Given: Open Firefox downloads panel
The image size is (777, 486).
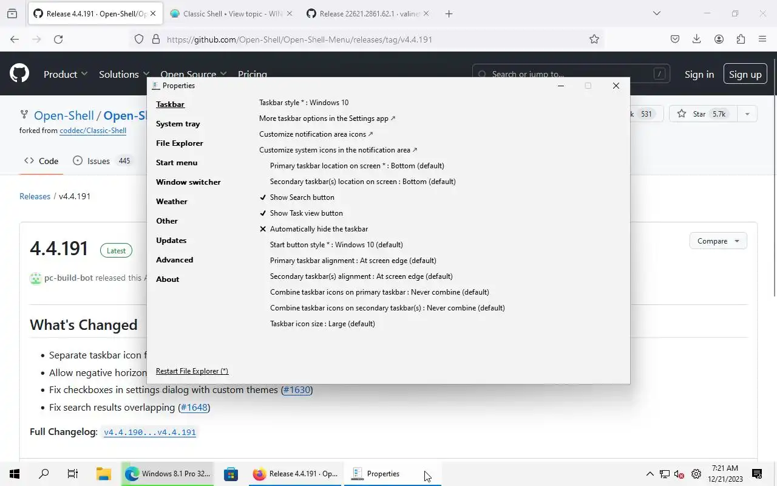Looking at the screenshot, I should (x=697, y=39).
